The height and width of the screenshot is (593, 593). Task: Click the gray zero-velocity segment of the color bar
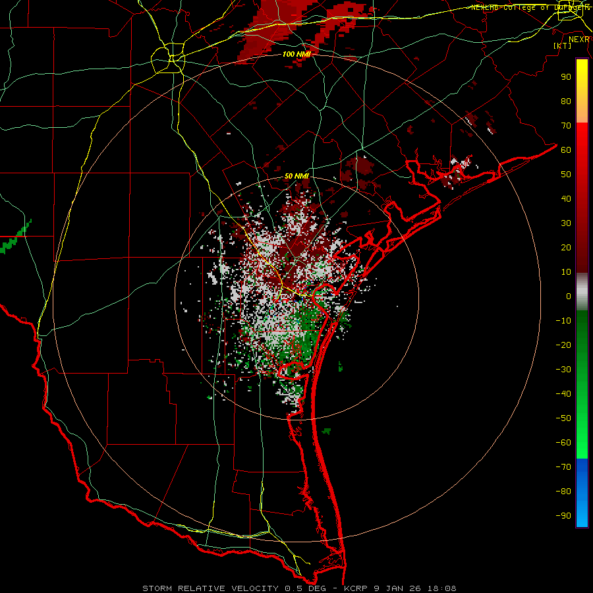(582, 292)
